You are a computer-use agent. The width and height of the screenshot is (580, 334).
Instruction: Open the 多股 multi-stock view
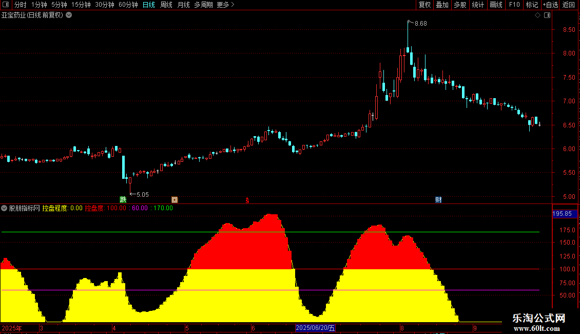tap(460, 5)
